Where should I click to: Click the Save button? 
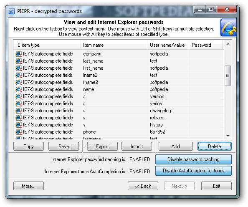(63, 146)
